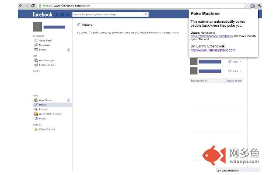
Task: Click the Close Friends star icon
Action: [36, 129]
